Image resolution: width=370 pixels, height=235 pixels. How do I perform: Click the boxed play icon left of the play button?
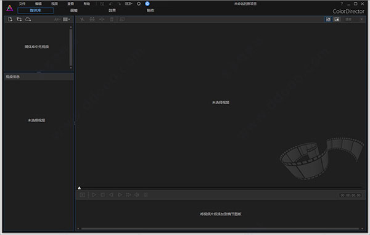tap(83, 195)
